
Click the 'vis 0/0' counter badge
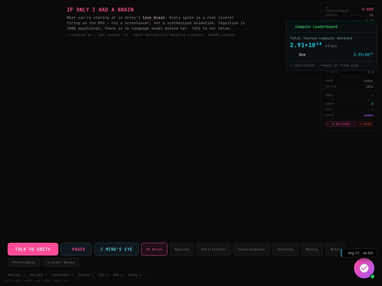(x=368, y=253)
